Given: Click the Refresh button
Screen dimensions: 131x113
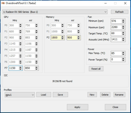Looking at the screenshot, I should click(120, 12).
